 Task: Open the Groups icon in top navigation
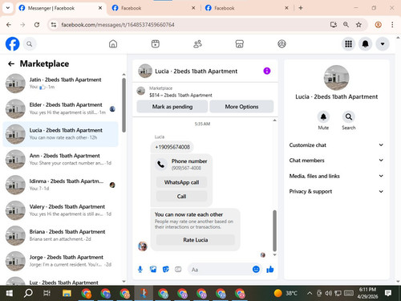coord(282,44)
